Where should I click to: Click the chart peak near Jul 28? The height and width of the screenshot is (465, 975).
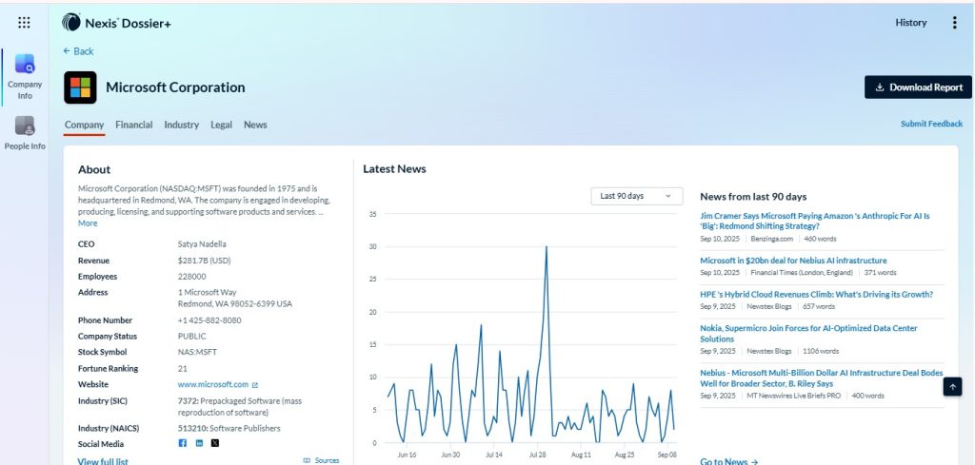[546, 247]
